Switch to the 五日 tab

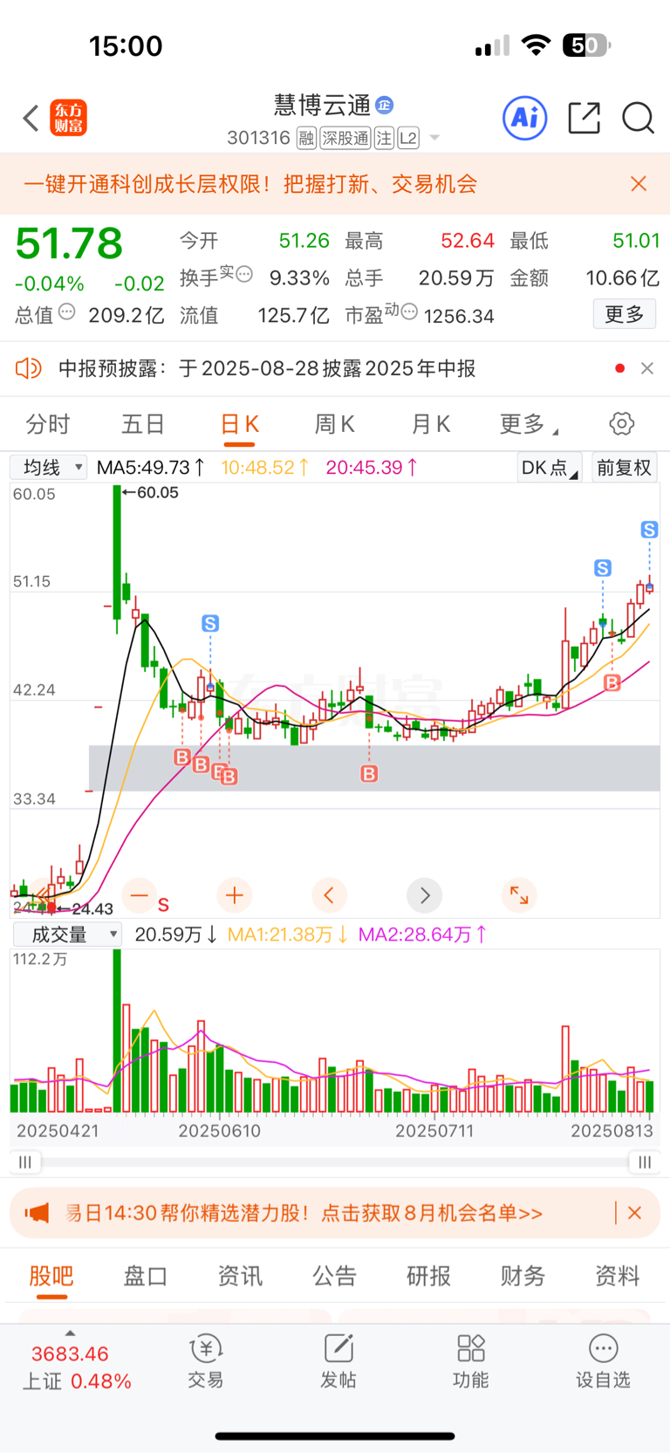click(x=143, y=424)
